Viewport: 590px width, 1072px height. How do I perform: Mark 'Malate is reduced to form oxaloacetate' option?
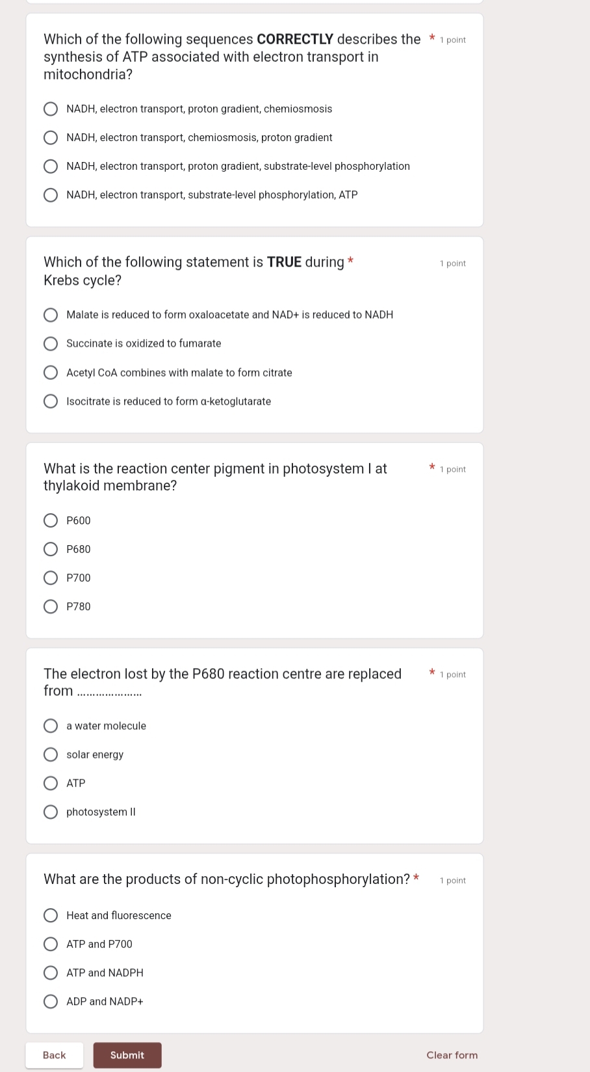(51, 315)
